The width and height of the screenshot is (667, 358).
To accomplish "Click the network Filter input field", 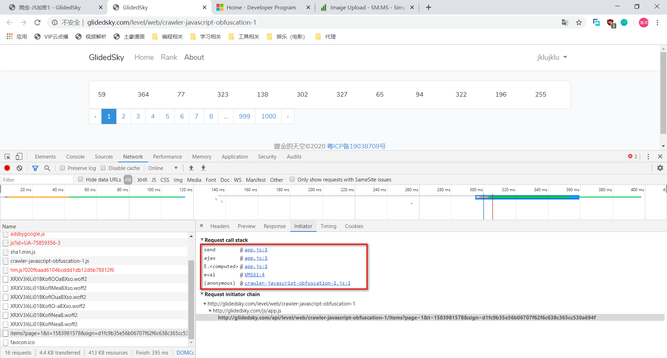I will pos(37,180).
